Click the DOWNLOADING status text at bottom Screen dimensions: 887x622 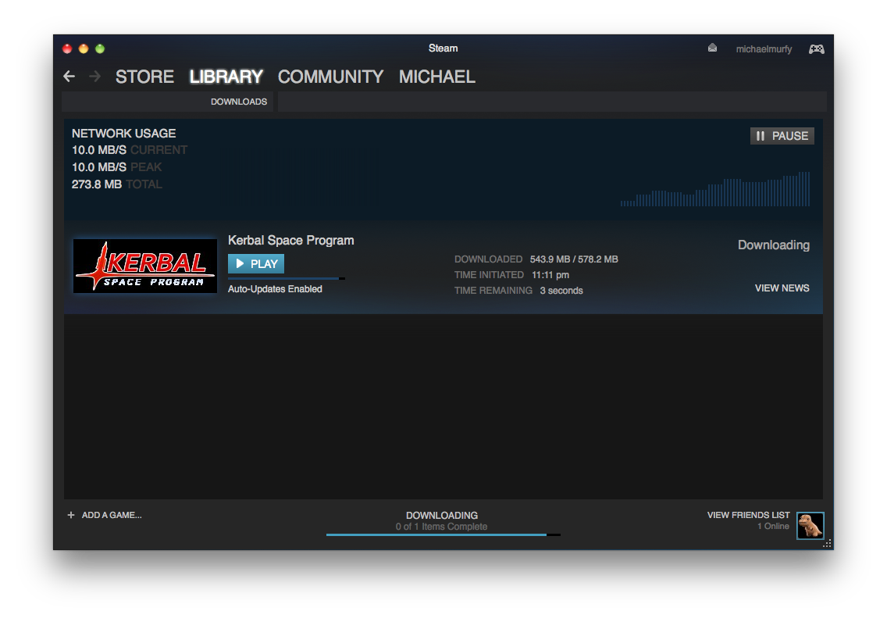[x=442, y=516]
